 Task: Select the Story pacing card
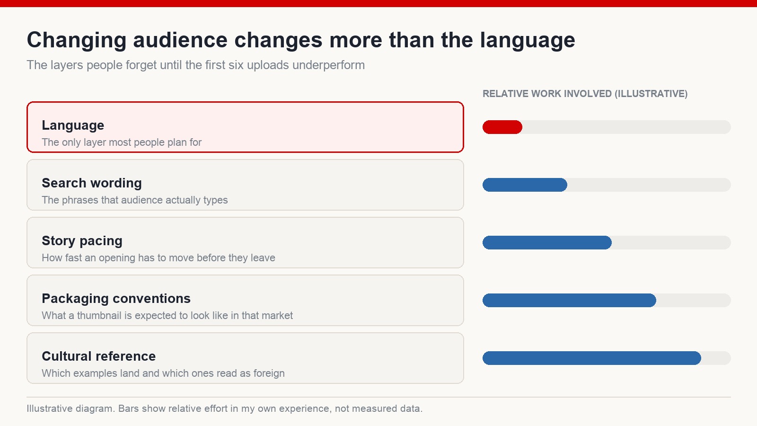click(245, 242)
